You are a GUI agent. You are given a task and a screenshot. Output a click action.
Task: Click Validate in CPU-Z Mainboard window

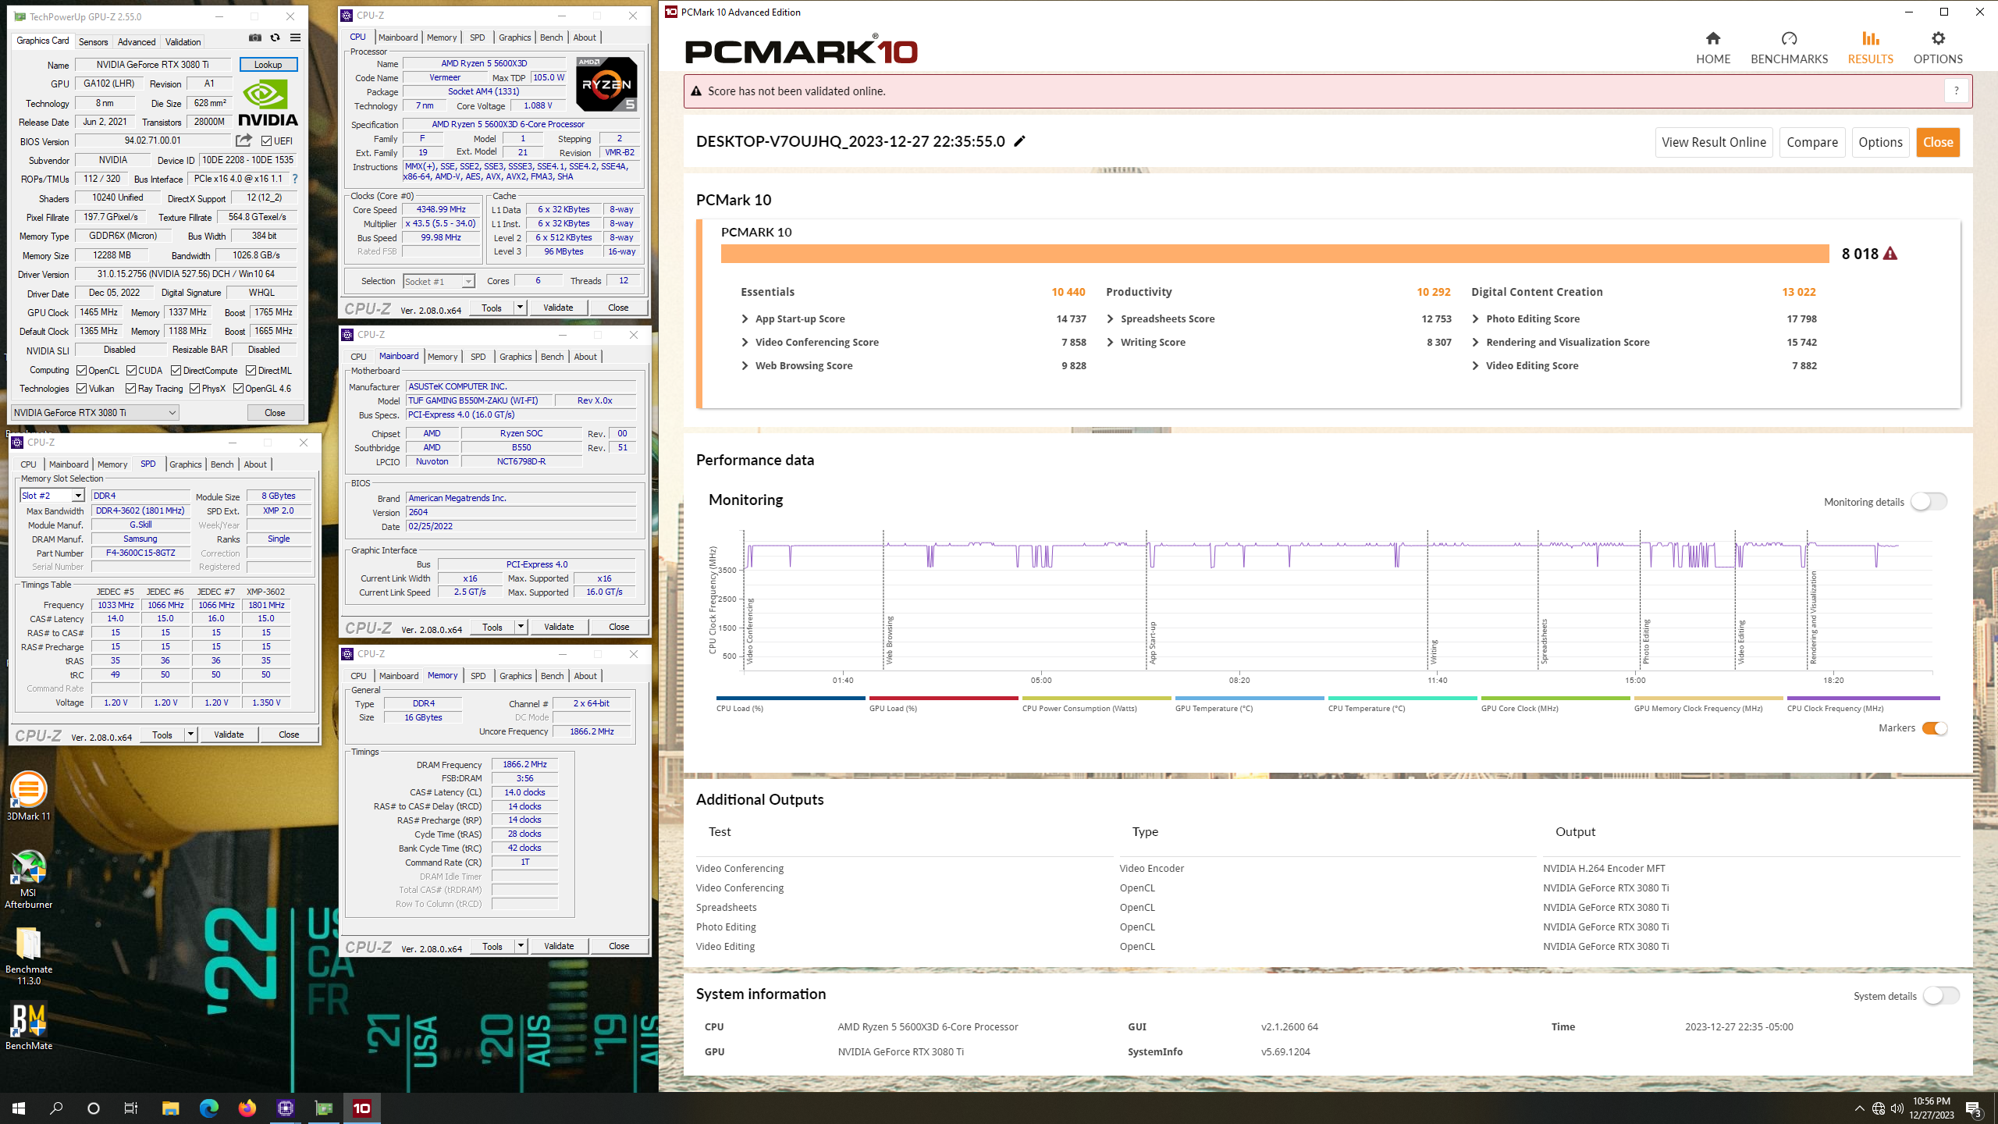tap(559, 627)
